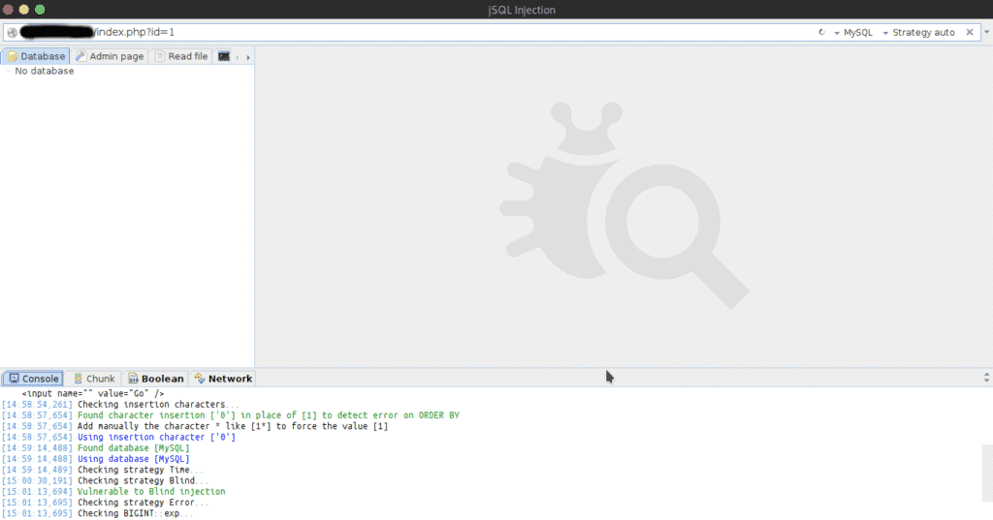Select the No database tree entry

44,71
